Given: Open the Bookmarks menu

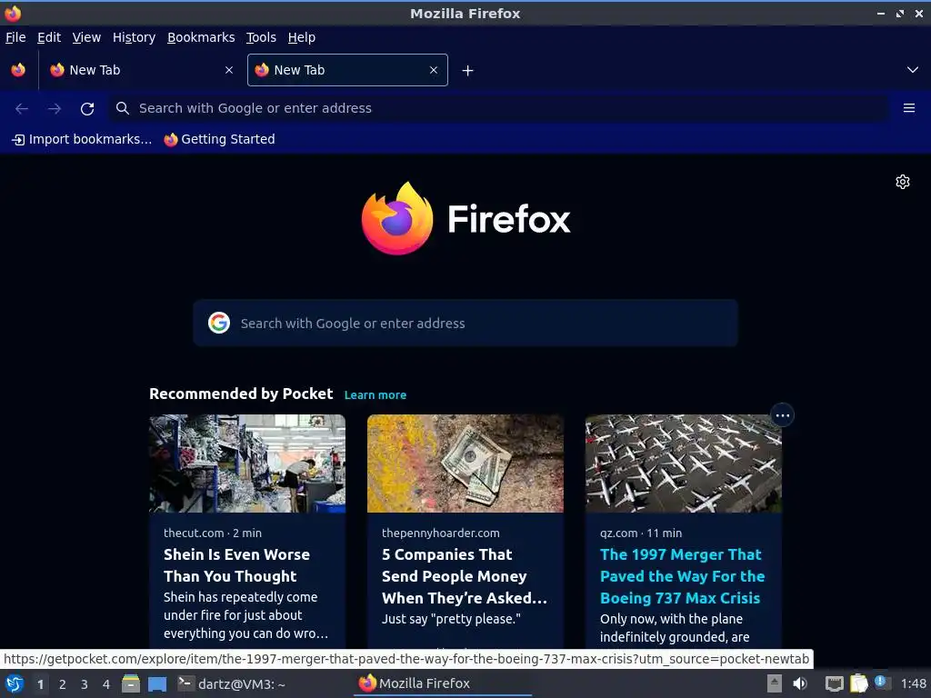Looking at the screenshot, I should pos(201,37).
